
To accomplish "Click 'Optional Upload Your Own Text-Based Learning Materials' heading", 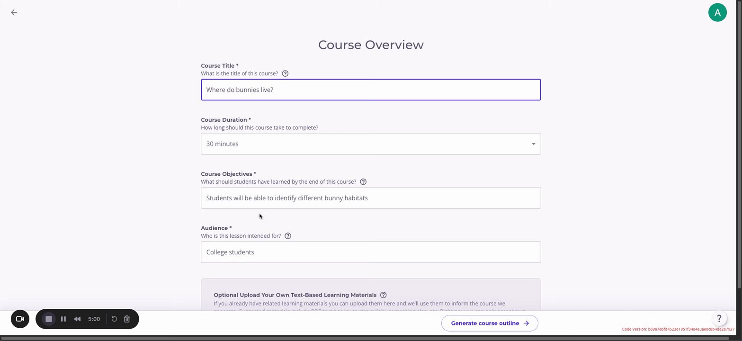I will 295,295.
